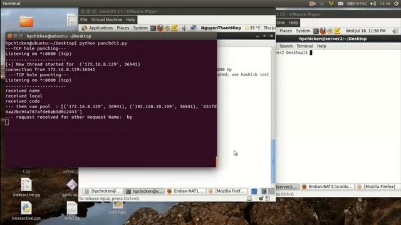Switch to the hpchicken@s... taskbar window in C1

point(144,191)
